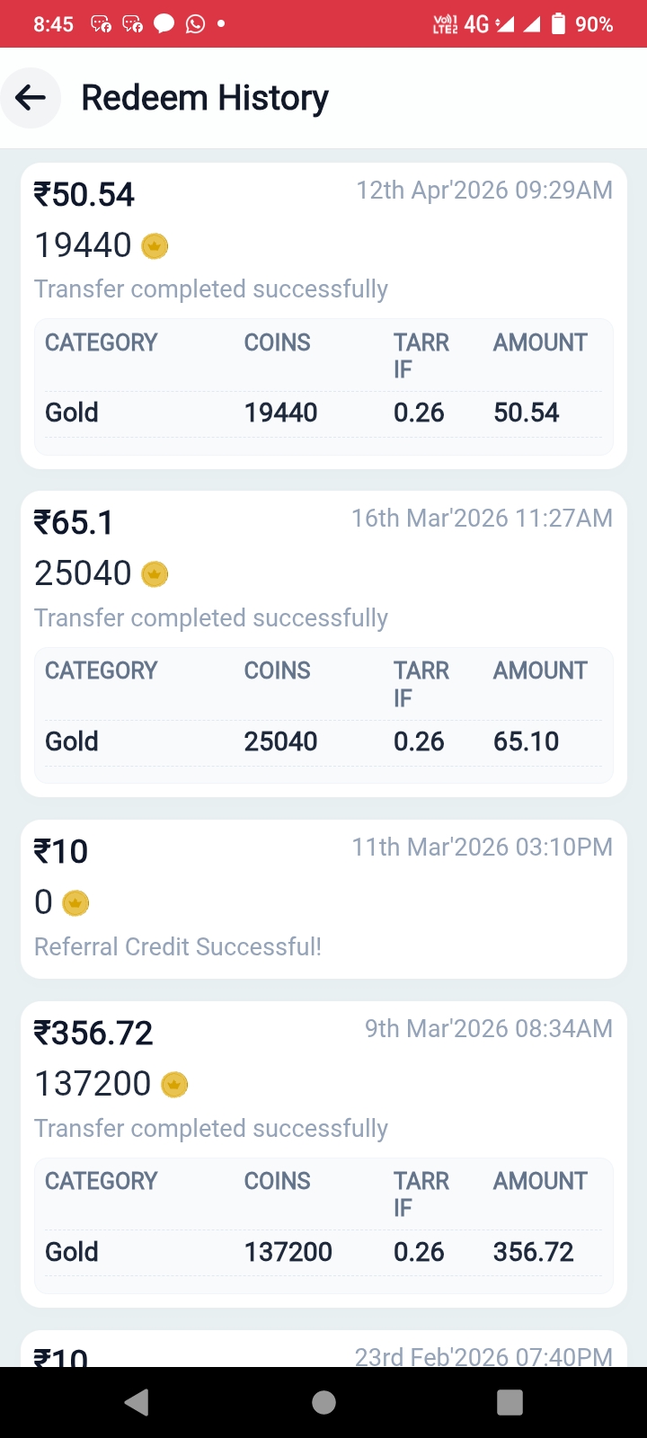Tap the gold coin icon beside 25040
The height and width of the screenshot is (1438, 647).
pos(155,573)
